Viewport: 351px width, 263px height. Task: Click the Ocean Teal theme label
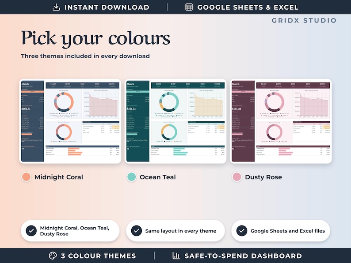tap(157, 177)
